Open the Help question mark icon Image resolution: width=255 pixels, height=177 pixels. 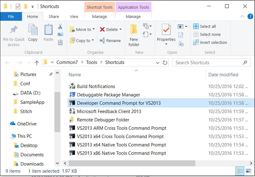click(250, 17)
